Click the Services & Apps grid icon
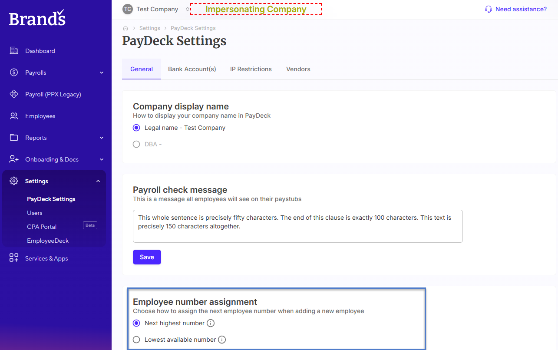558x350 pixels. [x=14, y=258]
